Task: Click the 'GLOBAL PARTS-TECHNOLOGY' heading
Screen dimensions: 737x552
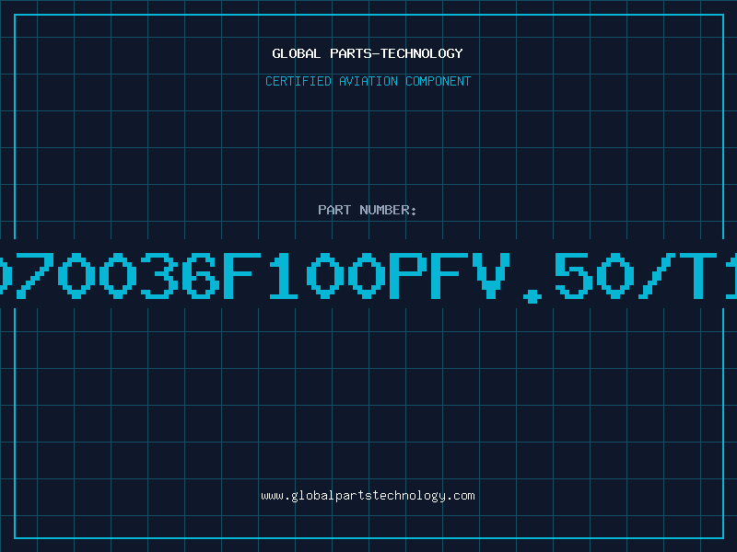Action: point(368,53)
